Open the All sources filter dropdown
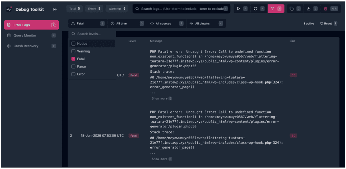 click(167, 23)
